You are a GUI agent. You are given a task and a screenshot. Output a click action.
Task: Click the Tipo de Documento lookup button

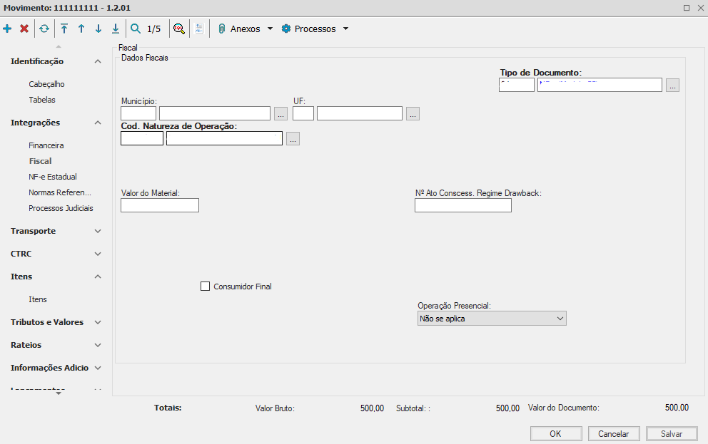tap(672, 86)
